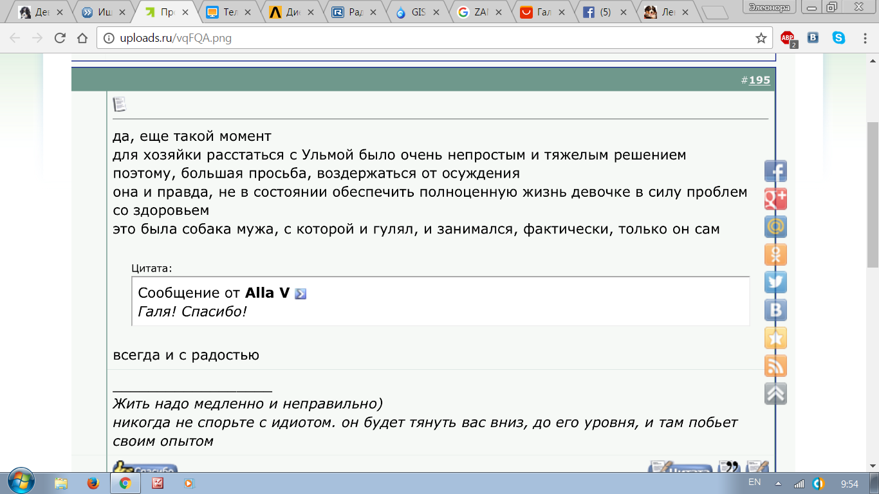Open the Chrome three-dot menu
Screen dimensions: 879x494
[864, 38]
